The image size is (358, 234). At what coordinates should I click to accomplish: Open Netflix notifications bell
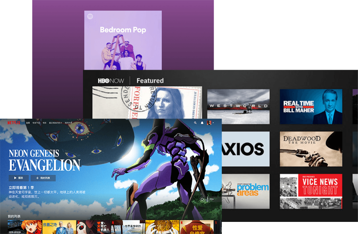202,123
